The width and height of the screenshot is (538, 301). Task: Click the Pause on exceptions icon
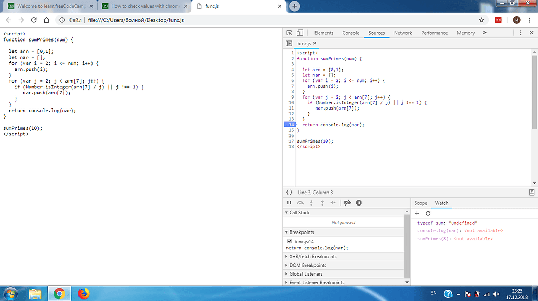(359, 203)
